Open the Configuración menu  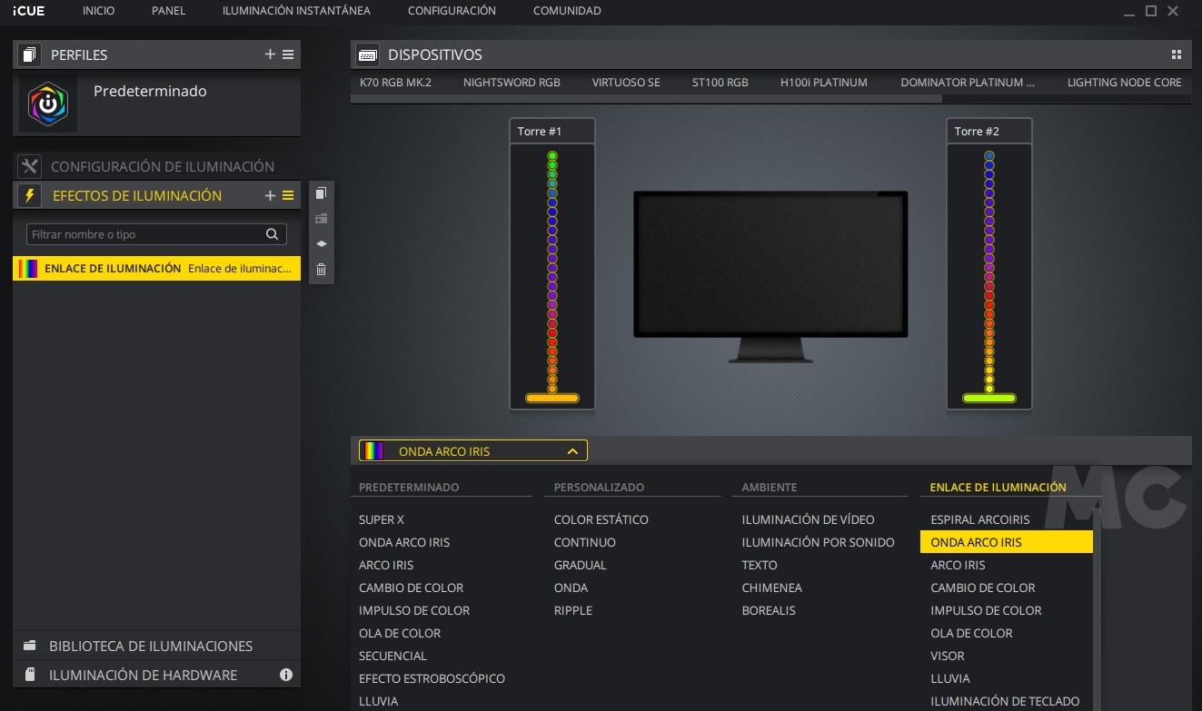pos(452,11)
